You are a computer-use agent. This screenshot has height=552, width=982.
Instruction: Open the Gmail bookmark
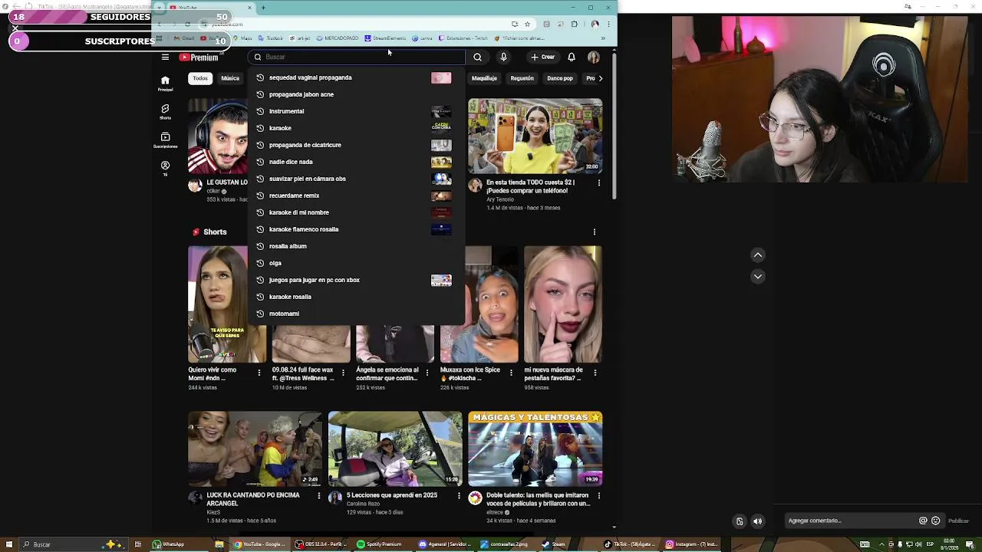[184, 38]
